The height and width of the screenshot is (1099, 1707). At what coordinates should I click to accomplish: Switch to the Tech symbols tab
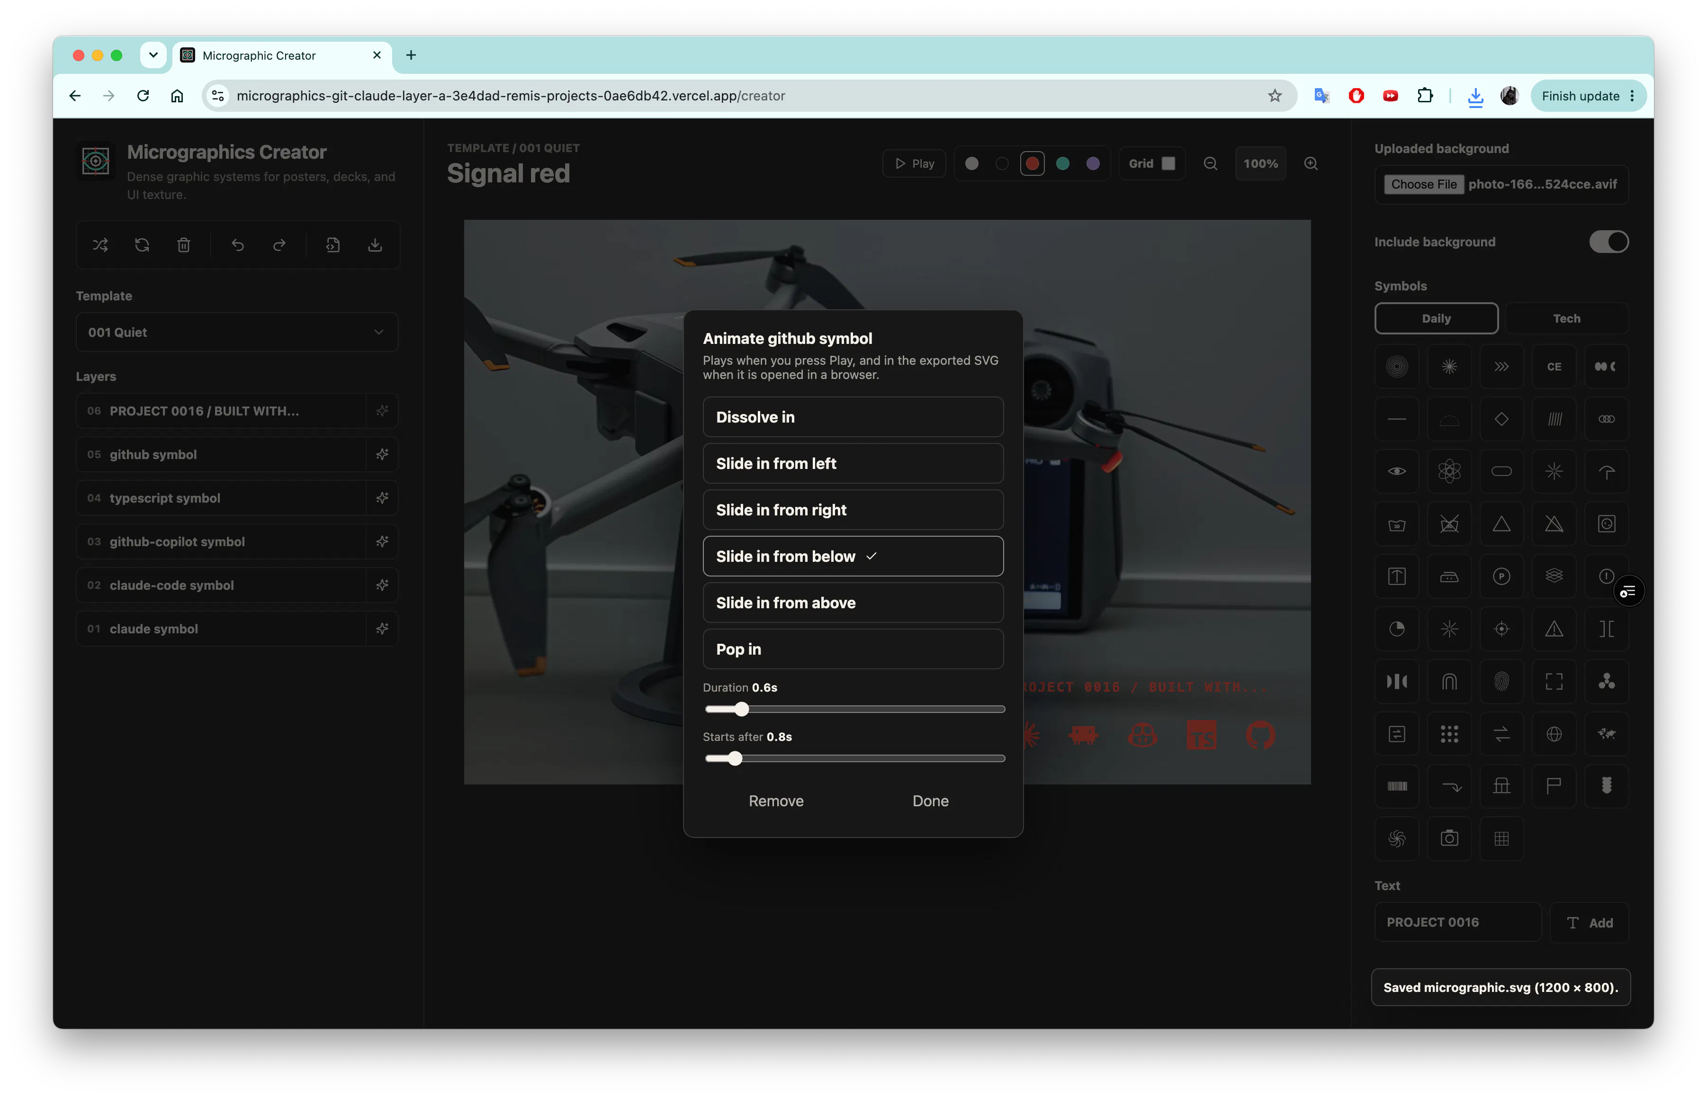pyautogui.click(x=1566, y=318)
